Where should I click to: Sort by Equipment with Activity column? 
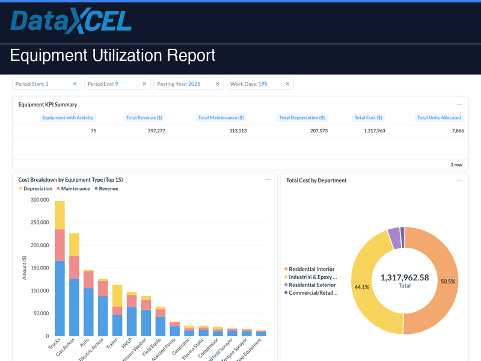click(67, 118)
